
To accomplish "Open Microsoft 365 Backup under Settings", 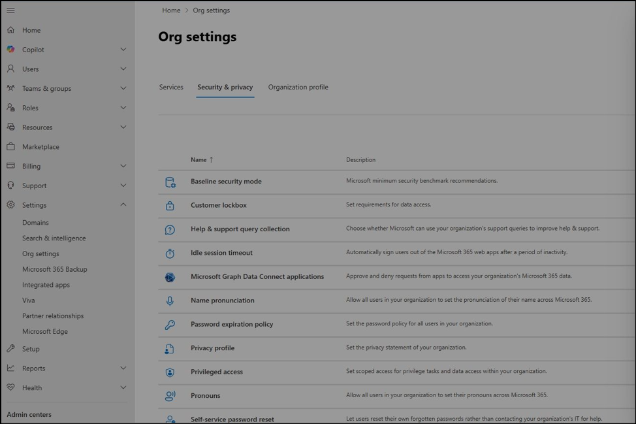I will click(x=54, y=269).
